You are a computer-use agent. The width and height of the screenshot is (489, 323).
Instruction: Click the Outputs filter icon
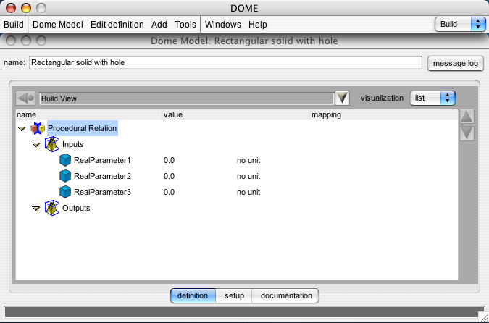[52, 208]
